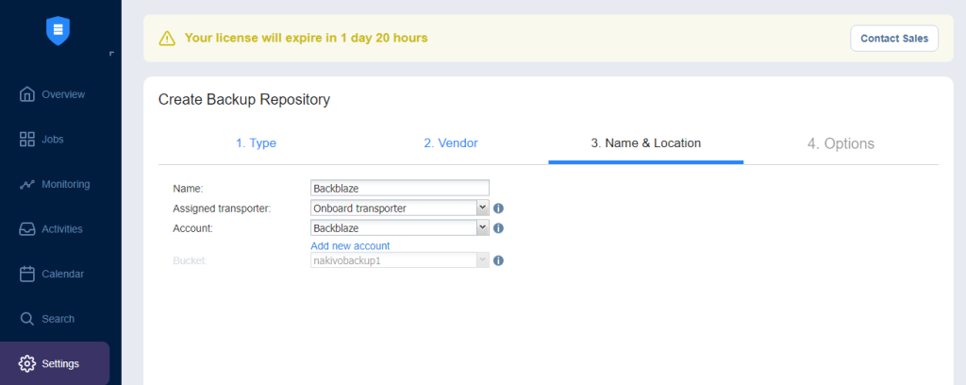Screen dimensions: 966x385
Task: Show info for Assigned transporter
Action: [x=499, y=209]
